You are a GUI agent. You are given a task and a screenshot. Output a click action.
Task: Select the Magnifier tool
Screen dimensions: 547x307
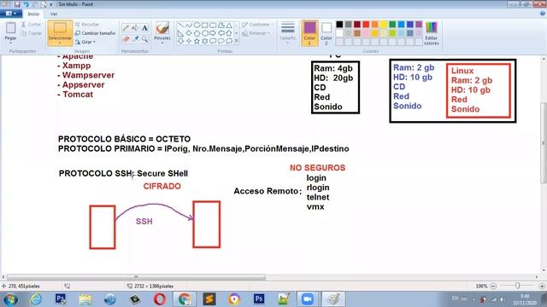tap(144, 38)
